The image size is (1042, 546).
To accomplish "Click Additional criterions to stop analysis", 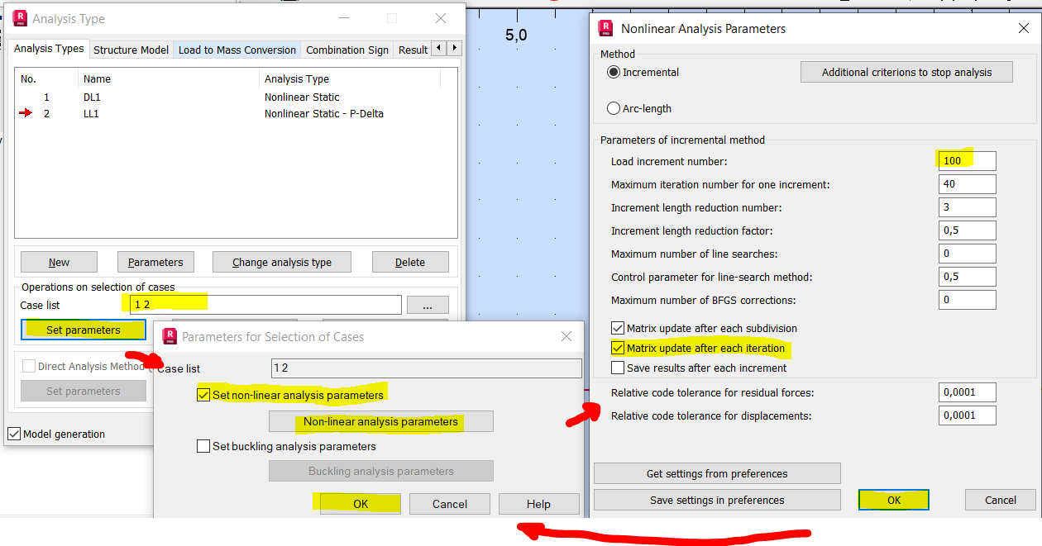I will pyautogui.click(x=906, y=72).
